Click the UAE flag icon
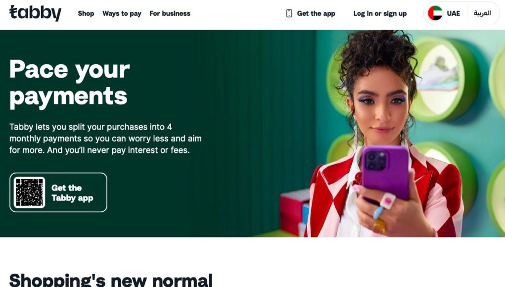Viewport: 505px width, 287px height. (435, 13)
